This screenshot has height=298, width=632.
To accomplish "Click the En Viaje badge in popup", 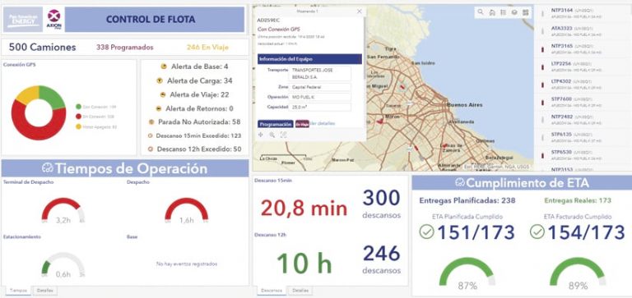I will 302,124.
